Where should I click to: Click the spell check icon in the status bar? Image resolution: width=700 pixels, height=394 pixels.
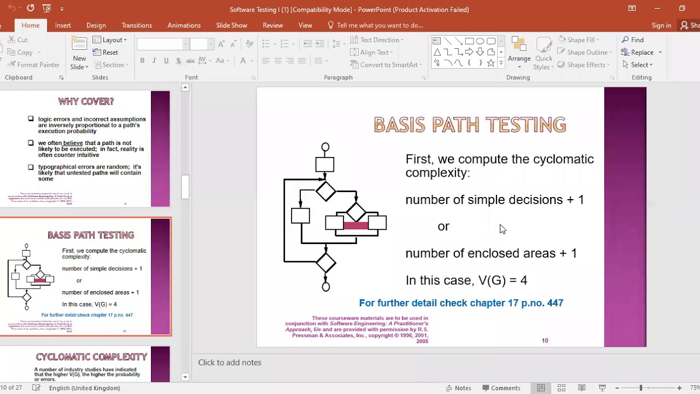click(x=36, y=388)
